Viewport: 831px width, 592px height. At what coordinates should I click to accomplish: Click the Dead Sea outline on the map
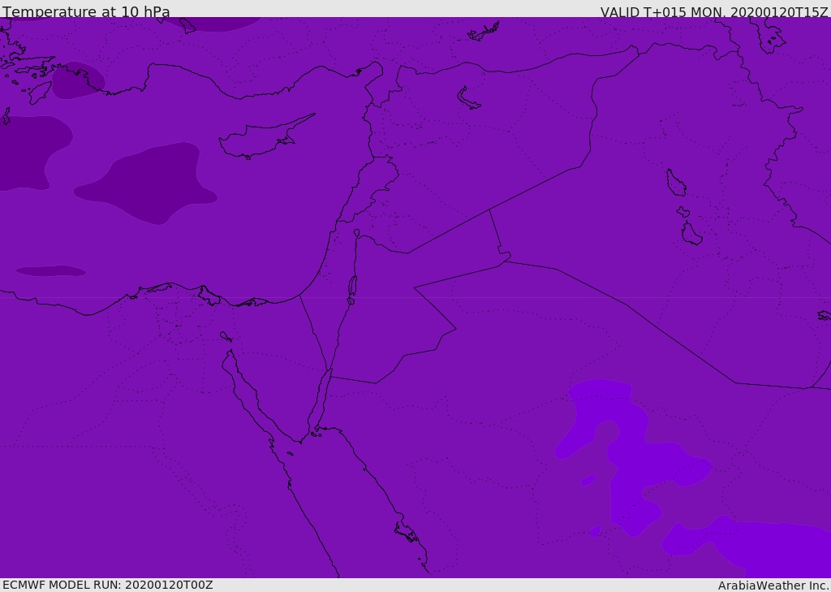(352, 287)
